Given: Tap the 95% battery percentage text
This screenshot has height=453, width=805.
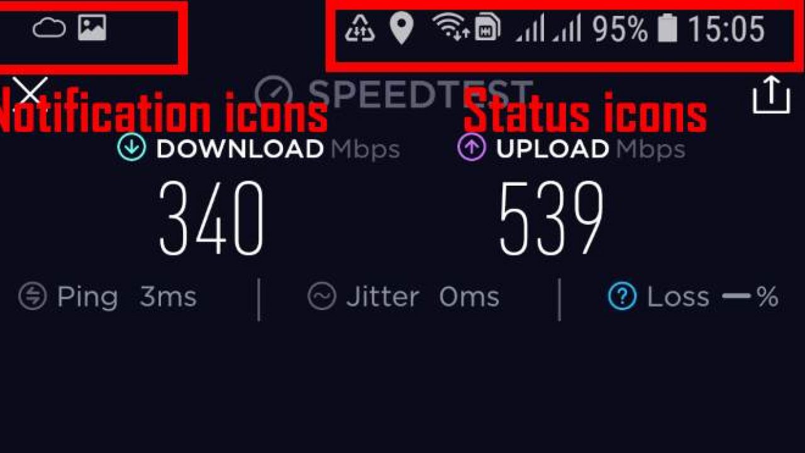Looking at the screenshot, I should point(619,29).
